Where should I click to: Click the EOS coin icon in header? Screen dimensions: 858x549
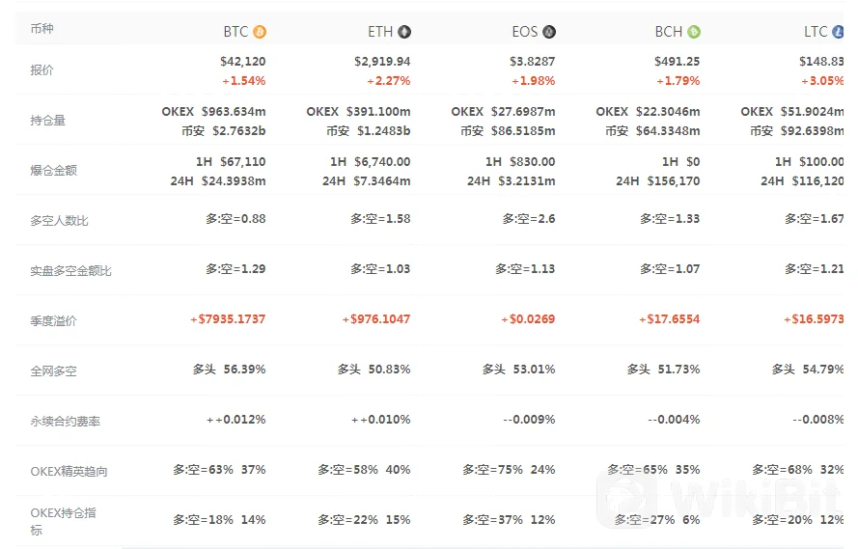click(x=549, y=32)
